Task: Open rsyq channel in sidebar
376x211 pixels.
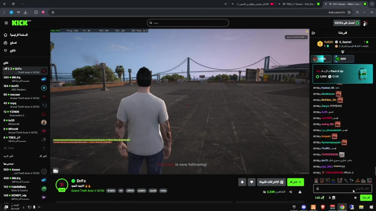Action: [25, 105]
